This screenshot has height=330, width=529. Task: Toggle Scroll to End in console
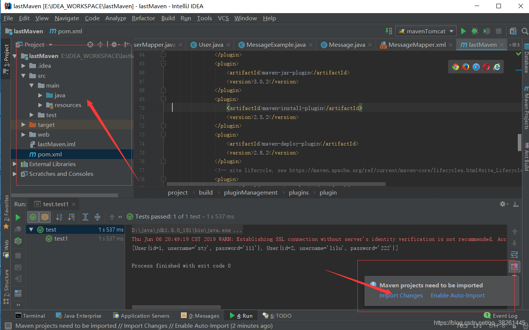(x=514, y=267)
